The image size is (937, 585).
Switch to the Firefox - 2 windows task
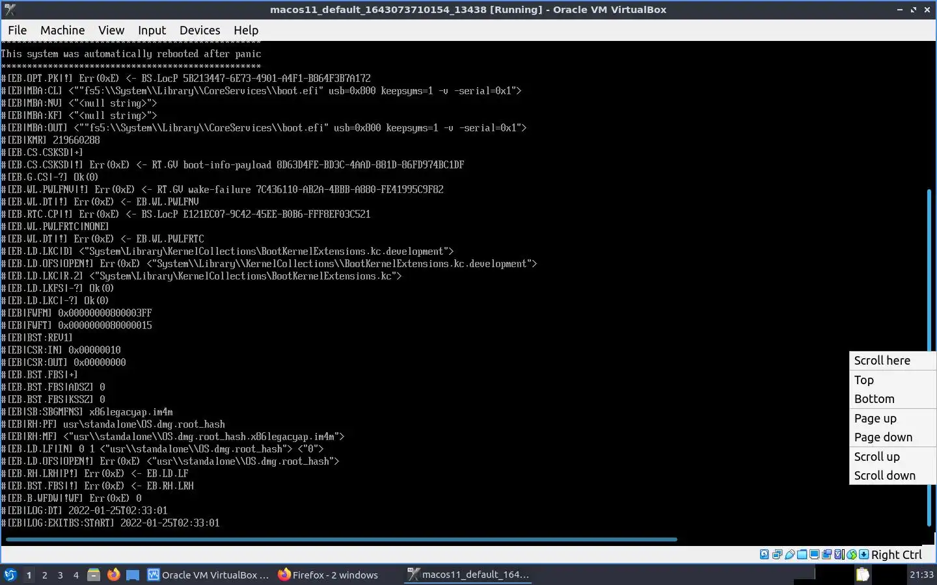328,575
